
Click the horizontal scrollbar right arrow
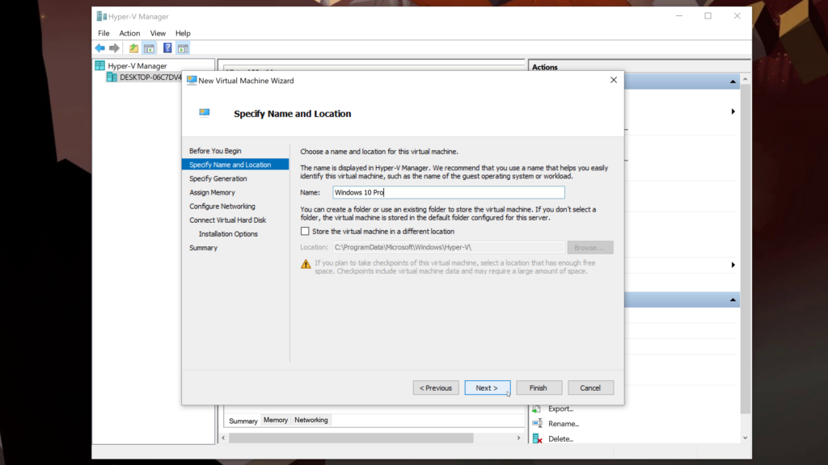coord(518,438)
